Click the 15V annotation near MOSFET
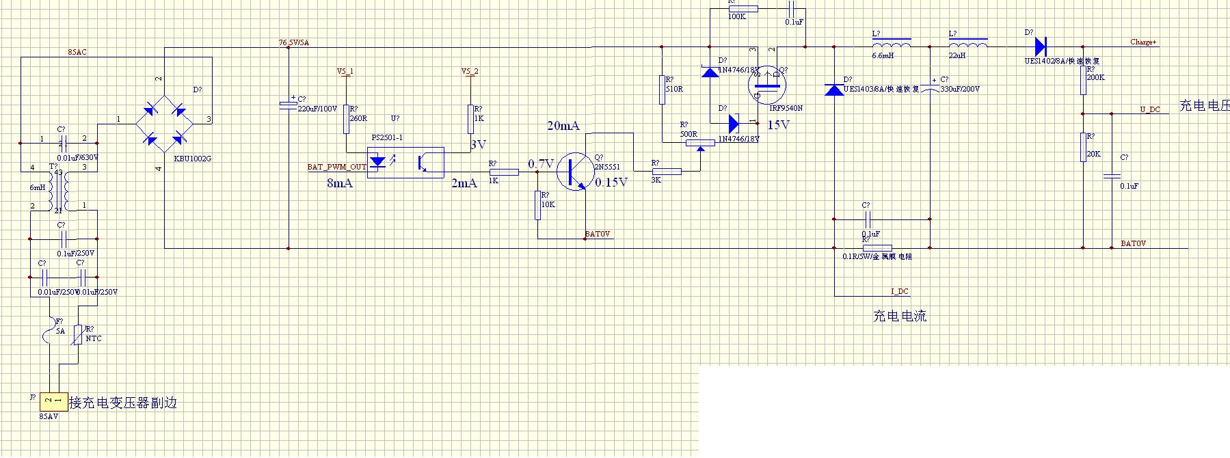 click(x=779, y=125)
